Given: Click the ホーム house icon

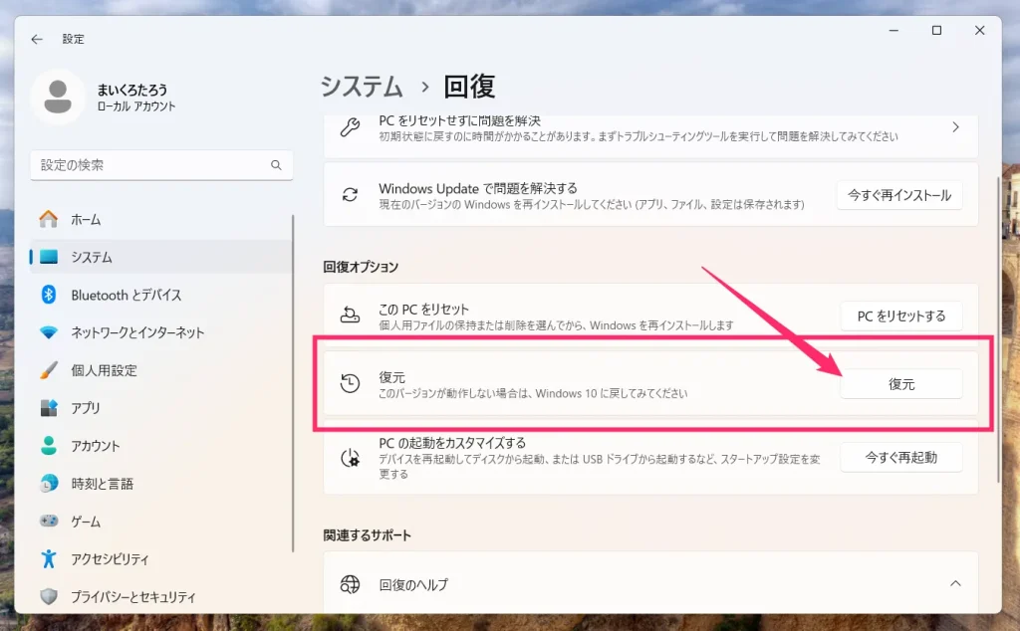Looking at the screenshot, I should [49, 219].
